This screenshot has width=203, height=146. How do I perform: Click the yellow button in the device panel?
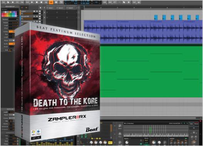pyautogui.click(x=110, y=143)
